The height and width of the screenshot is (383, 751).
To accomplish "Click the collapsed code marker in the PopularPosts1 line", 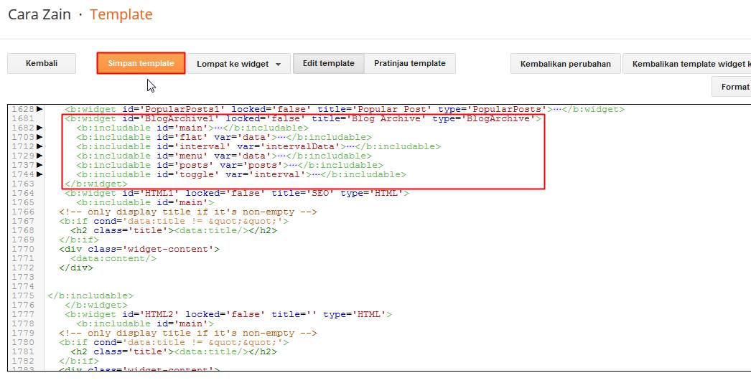I will click(557, 109).
